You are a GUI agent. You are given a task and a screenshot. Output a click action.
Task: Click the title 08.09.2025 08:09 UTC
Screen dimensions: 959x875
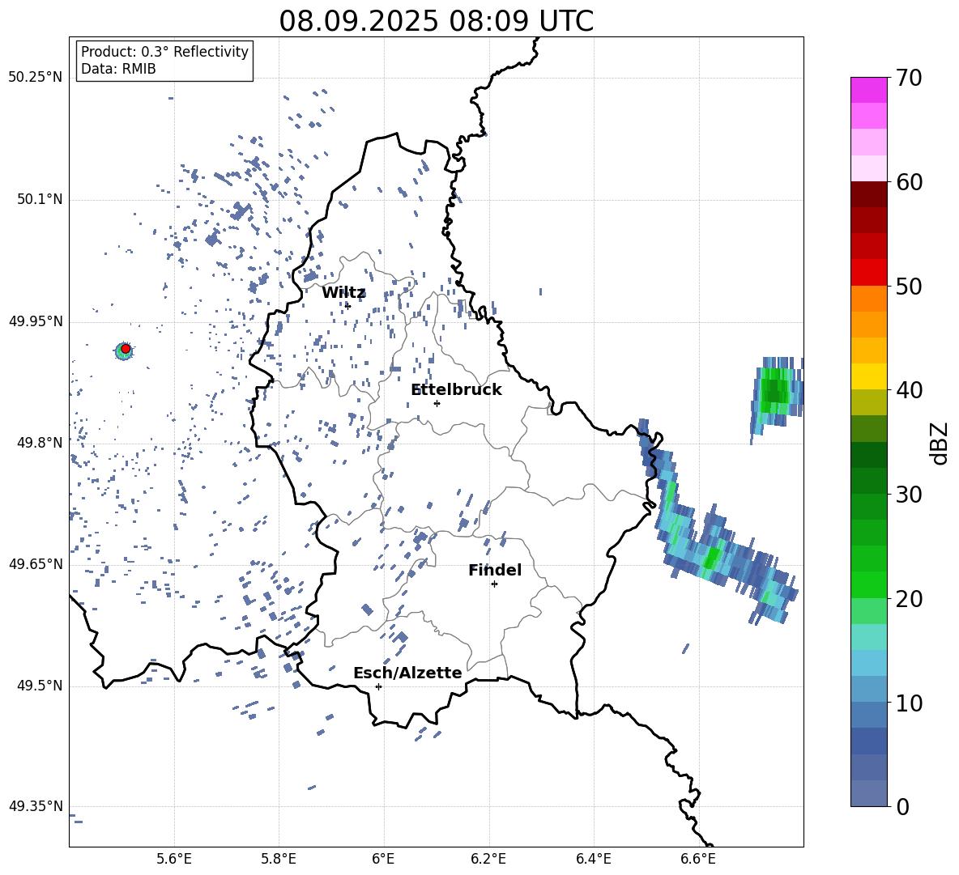(436, 21)
